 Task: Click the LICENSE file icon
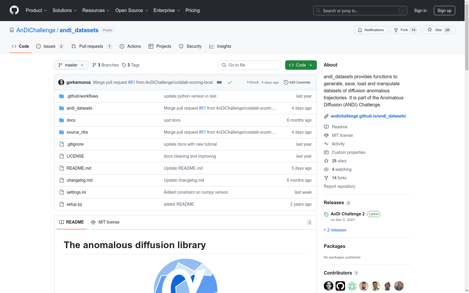click(62, 156)
